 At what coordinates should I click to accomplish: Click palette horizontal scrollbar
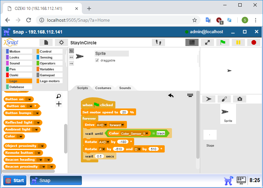(29, 171)
